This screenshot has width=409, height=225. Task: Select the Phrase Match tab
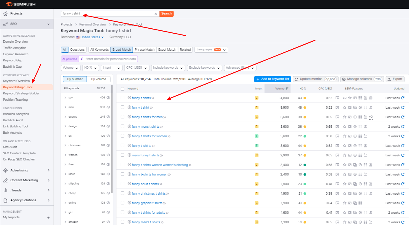tap(144, 50)
